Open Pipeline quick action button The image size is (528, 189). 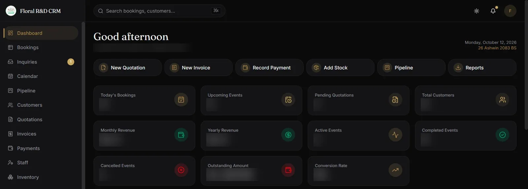pos(411,67)
